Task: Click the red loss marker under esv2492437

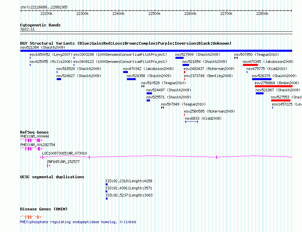Action: 185,72
